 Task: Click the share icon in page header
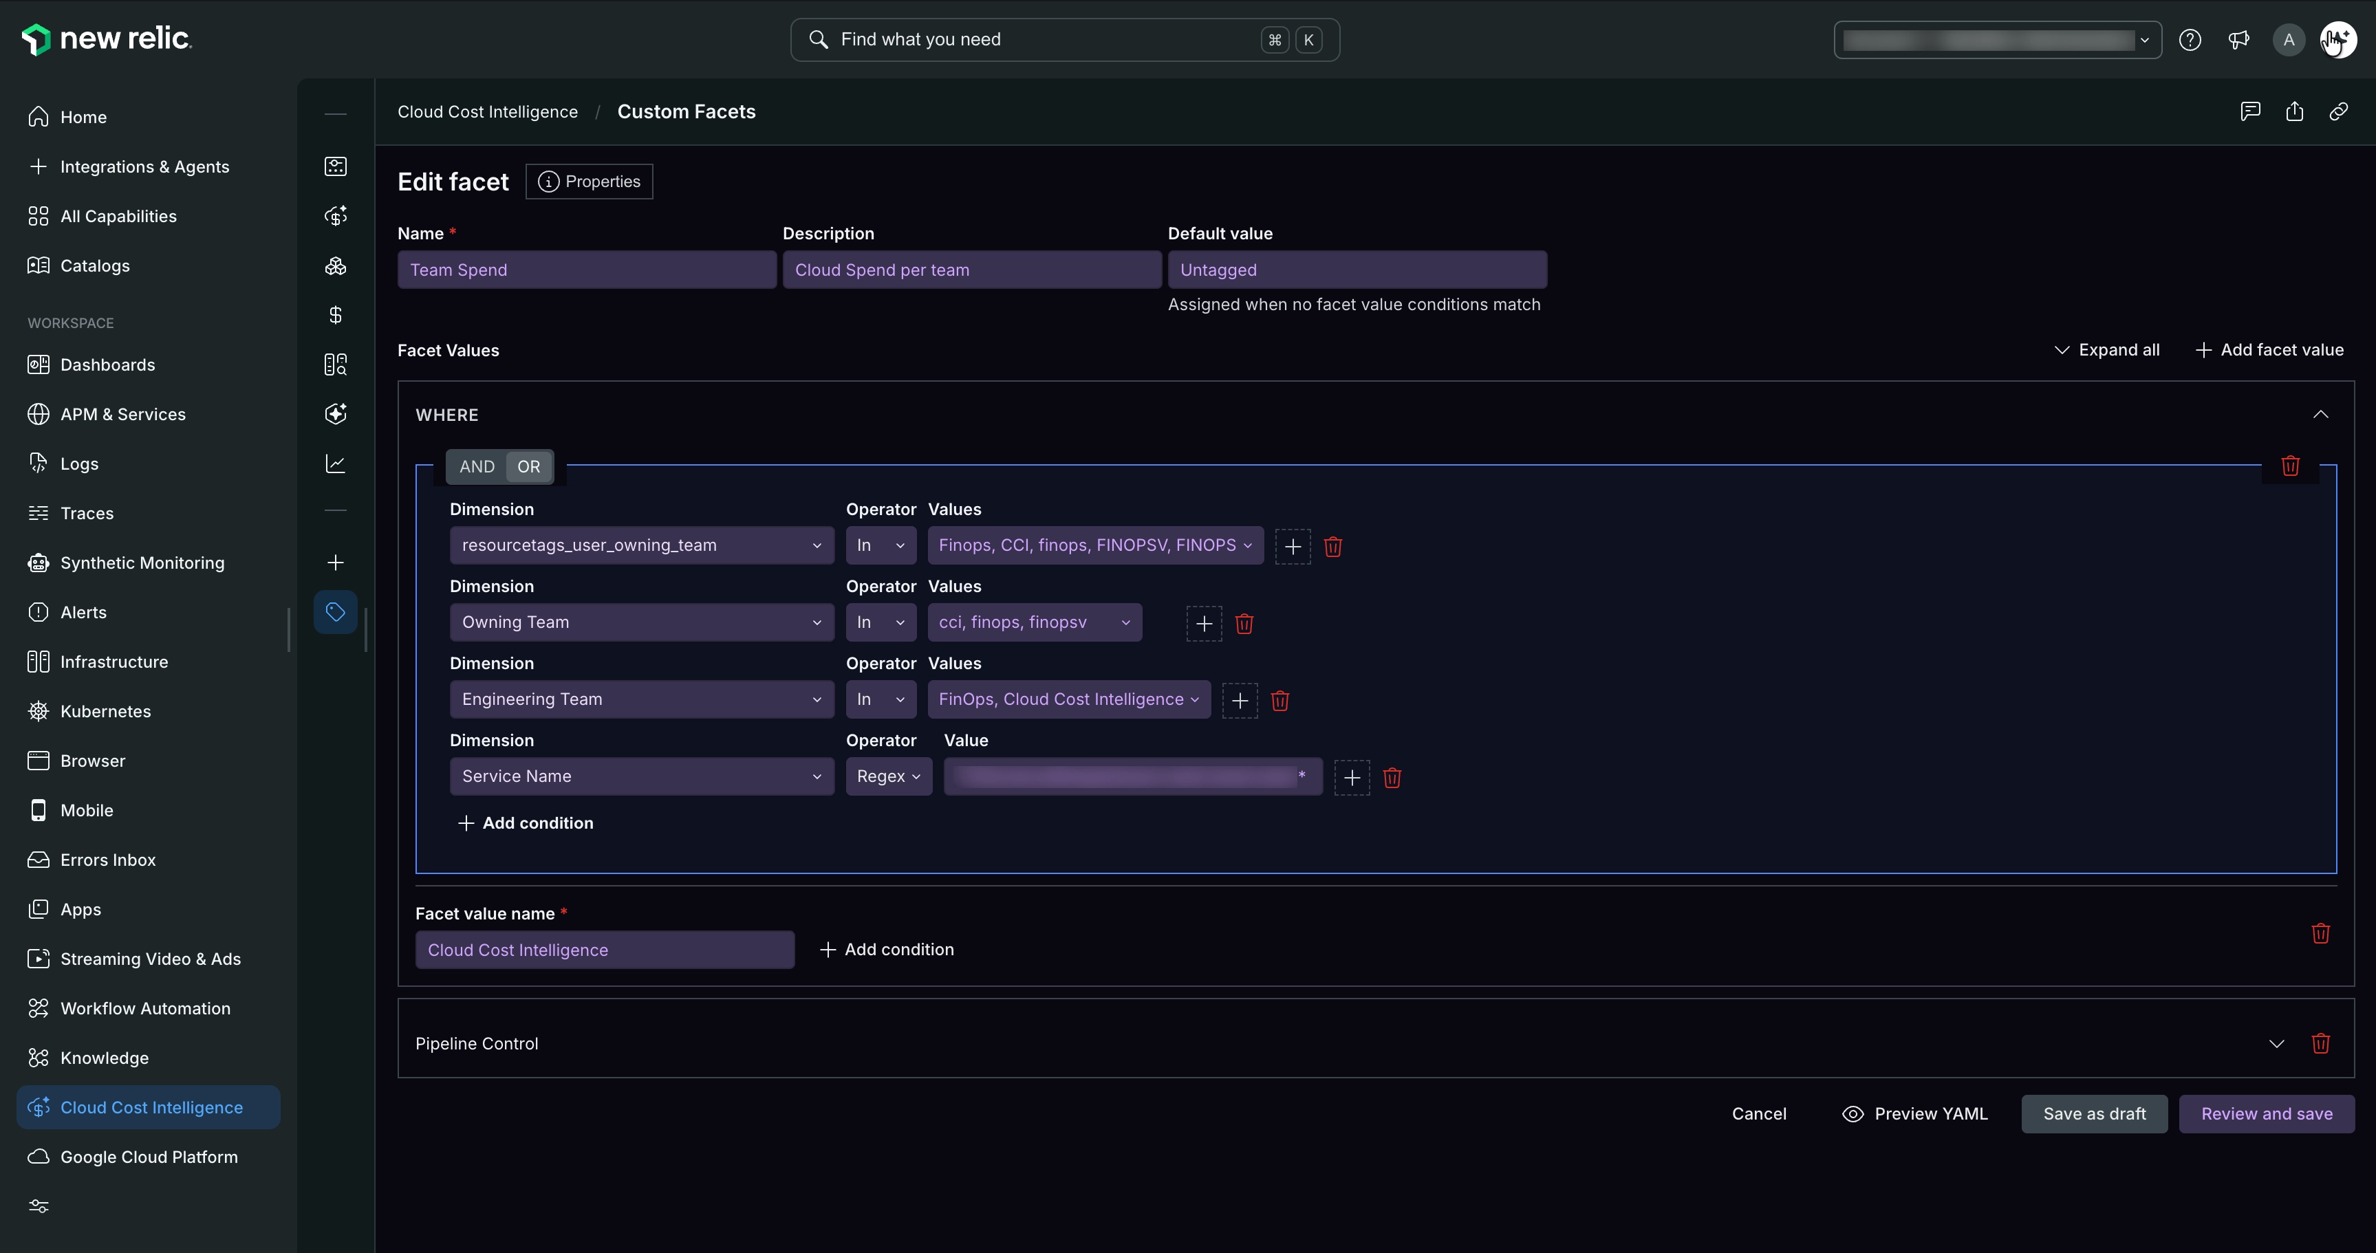pyautogui.click(x=2295, y=111)
